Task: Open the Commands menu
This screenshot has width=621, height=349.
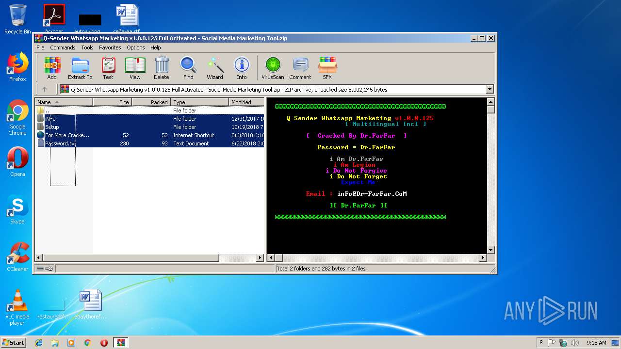Action: coord(63,48)
